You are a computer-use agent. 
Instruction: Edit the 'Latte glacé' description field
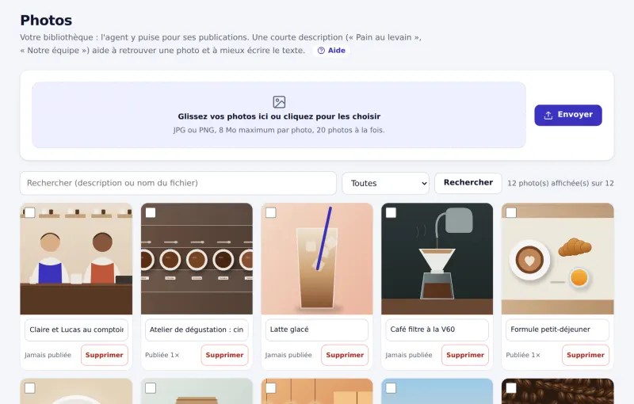coord(317,330)
